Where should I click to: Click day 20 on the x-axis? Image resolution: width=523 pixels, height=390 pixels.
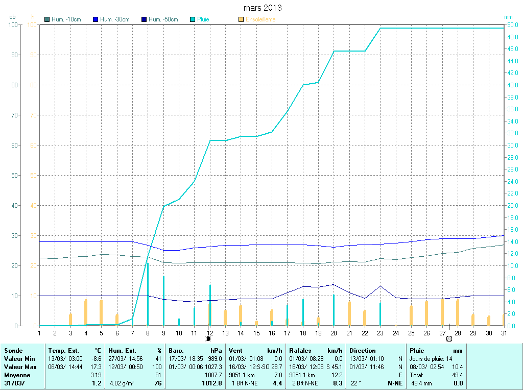[334, 333]
